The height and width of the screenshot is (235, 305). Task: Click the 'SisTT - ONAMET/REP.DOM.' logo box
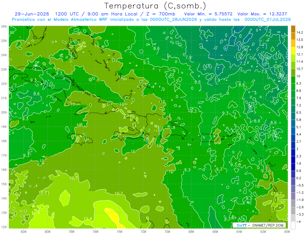(x=259, y=225)
